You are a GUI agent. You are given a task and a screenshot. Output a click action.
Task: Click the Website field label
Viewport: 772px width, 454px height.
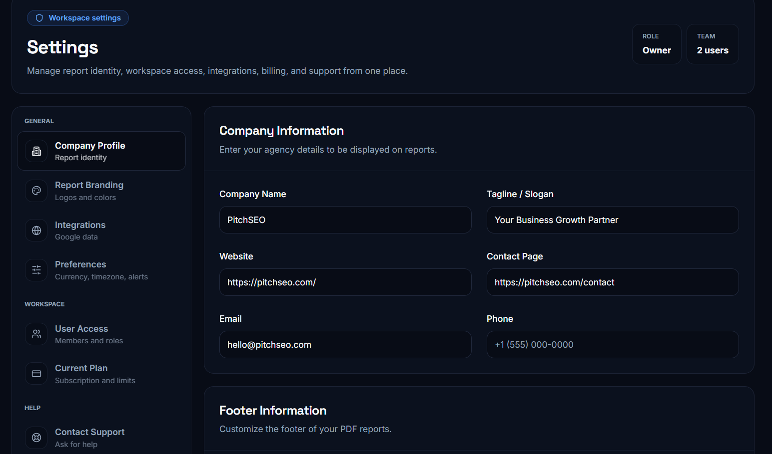pyautogui.click(x=236, y=256)
